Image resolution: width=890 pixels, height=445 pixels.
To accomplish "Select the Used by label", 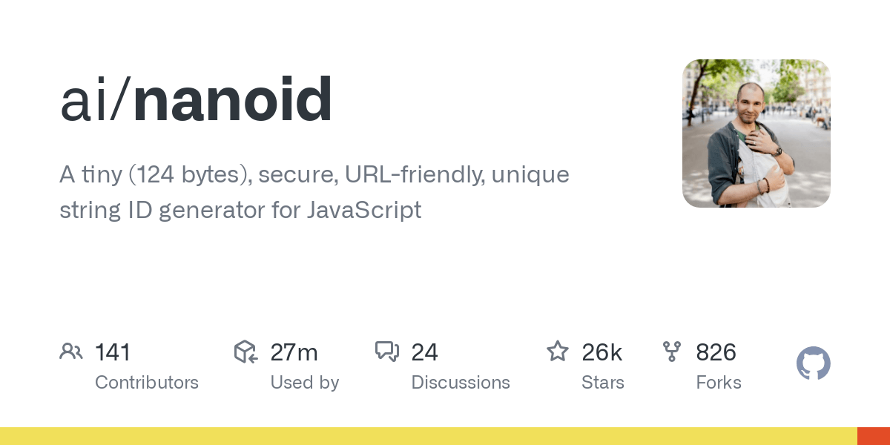I will pos(305,383).
